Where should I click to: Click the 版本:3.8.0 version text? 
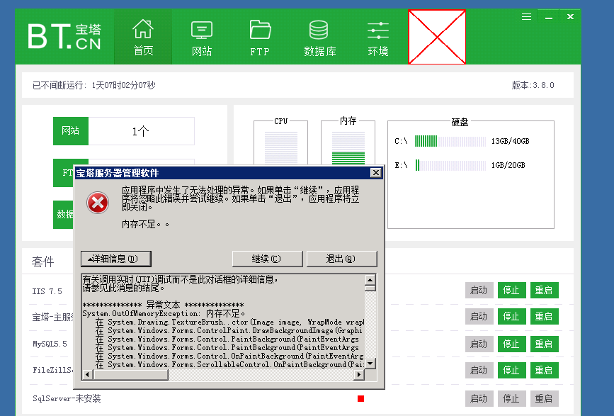coord(533,85)
